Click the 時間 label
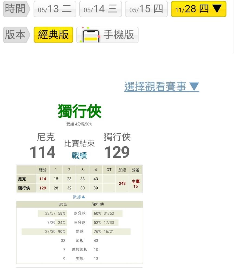This screenshot has height=271, width=241. (17, 9)
